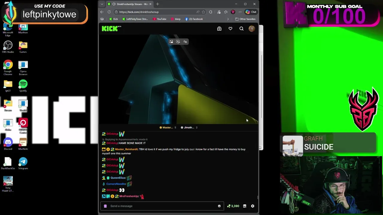Click HAME BONE MADE IT message
The image size is (383, 215).
132,143
